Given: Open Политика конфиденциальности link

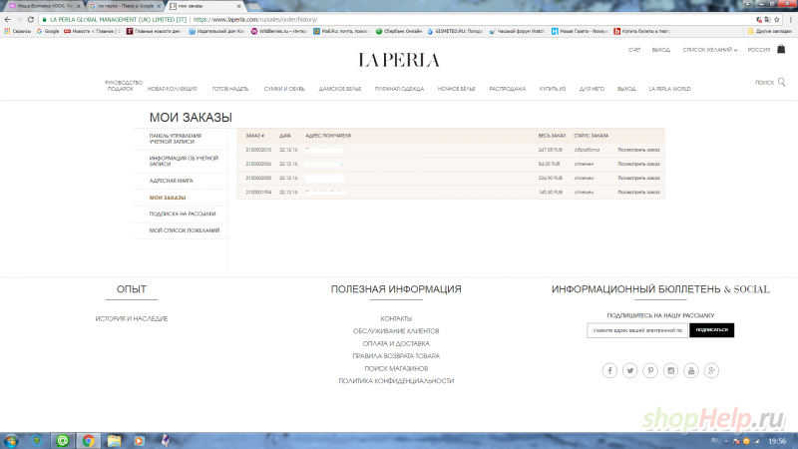Looking at the screenshot, I should coord(396,381).
